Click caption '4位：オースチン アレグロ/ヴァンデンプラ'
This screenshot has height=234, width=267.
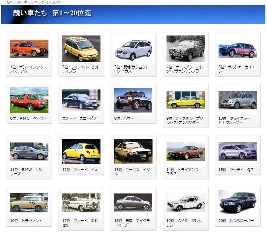(x=185, y=69)
